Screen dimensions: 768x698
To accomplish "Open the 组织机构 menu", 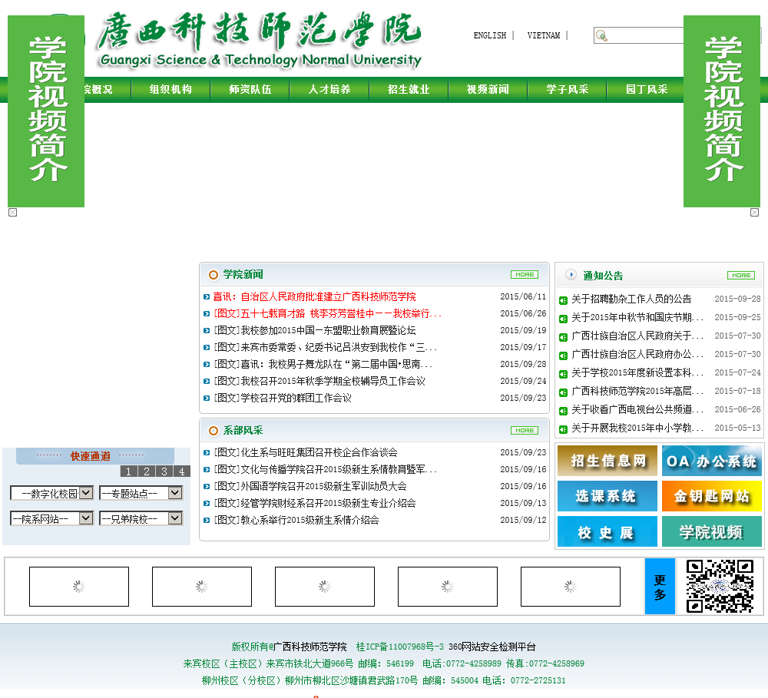I will (x=170, y=89).
